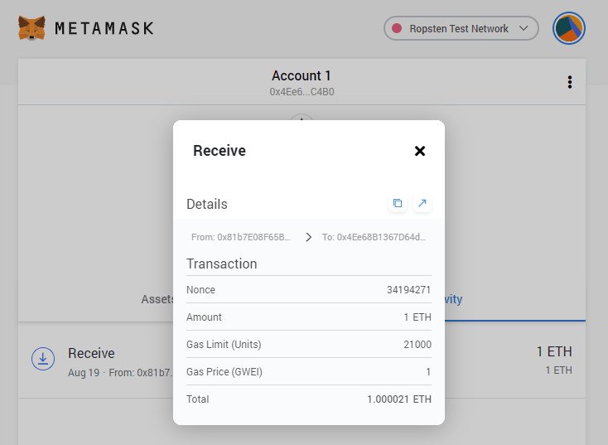Click the Details heading
Image resolution: width=608 pixels, height=445 pixels.
click(x=207, y=204)
